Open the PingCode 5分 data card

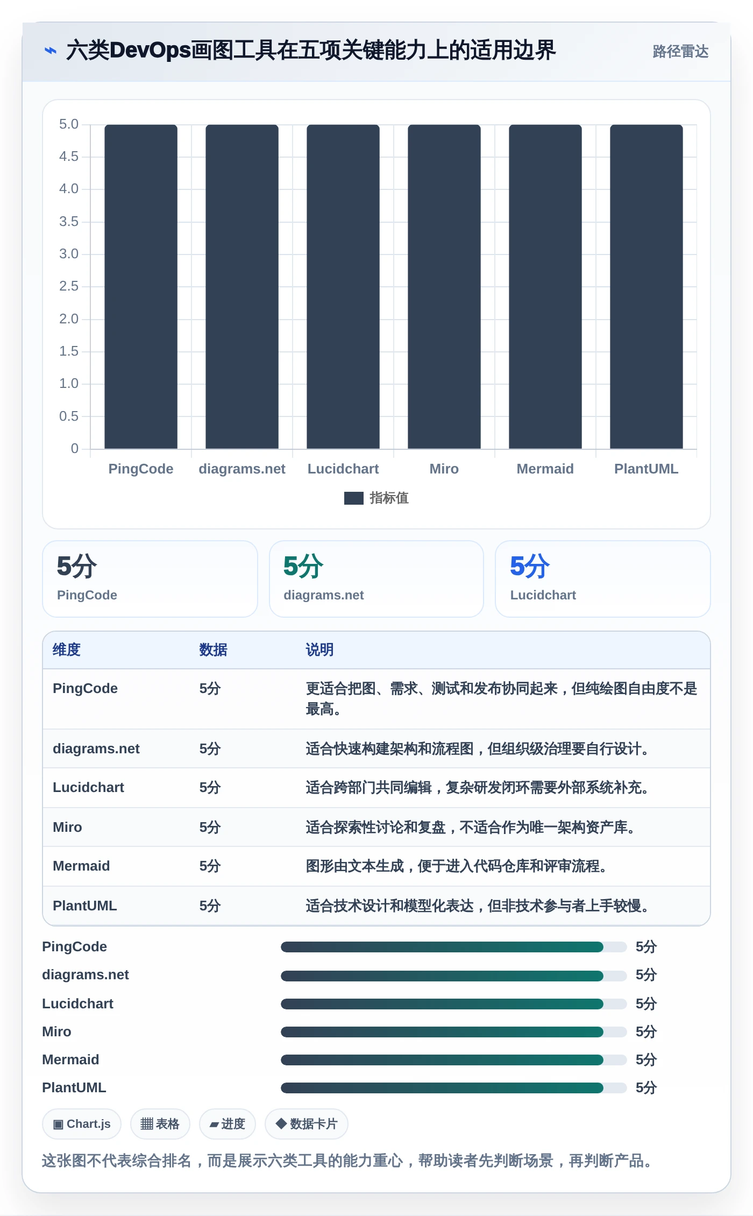tap(150, 579)
